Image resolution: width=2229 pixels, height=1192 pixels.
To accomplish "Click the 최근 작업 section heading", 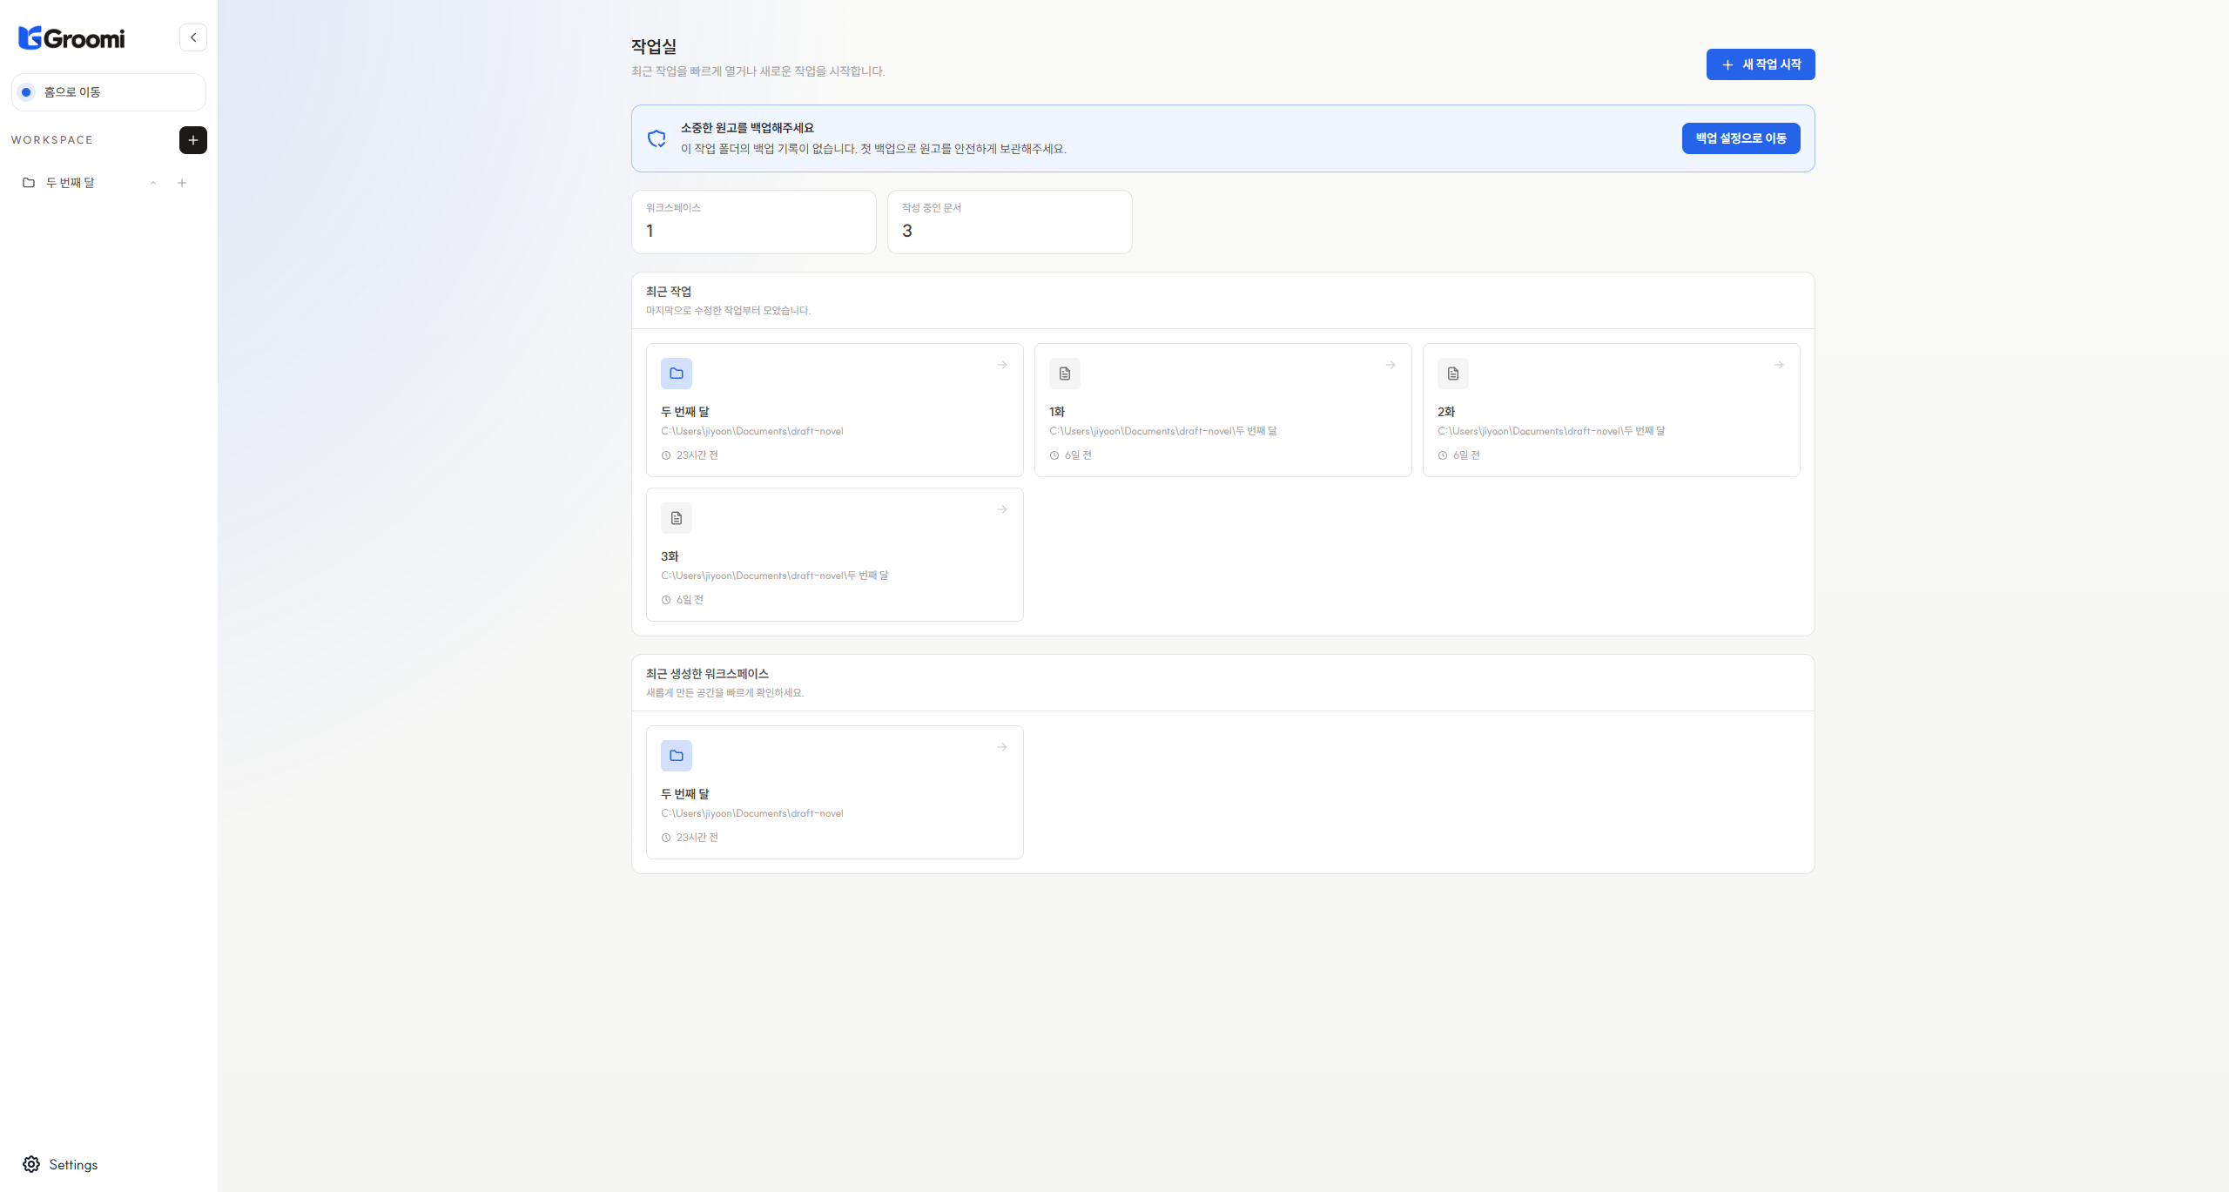I will [x=669, y=292].
